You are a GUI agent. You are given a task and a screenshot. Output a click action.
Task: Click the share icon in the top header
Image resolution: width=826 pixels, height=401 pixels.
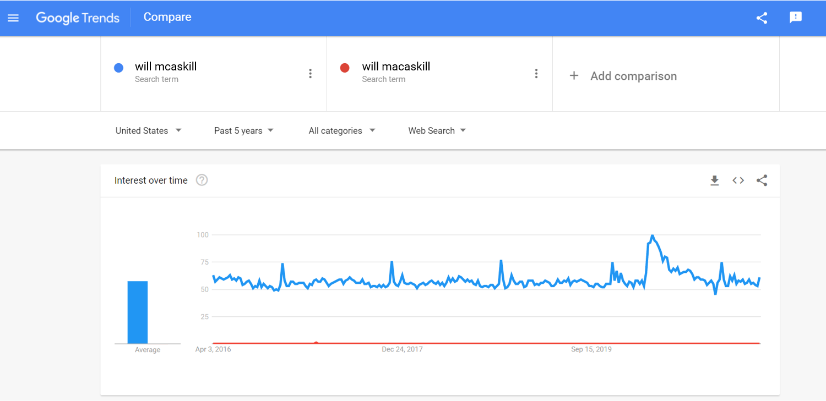pos(762,18)
